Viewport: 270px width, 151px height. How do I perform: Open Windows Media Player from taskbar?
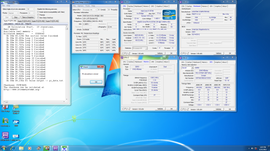tap(30, 148)
